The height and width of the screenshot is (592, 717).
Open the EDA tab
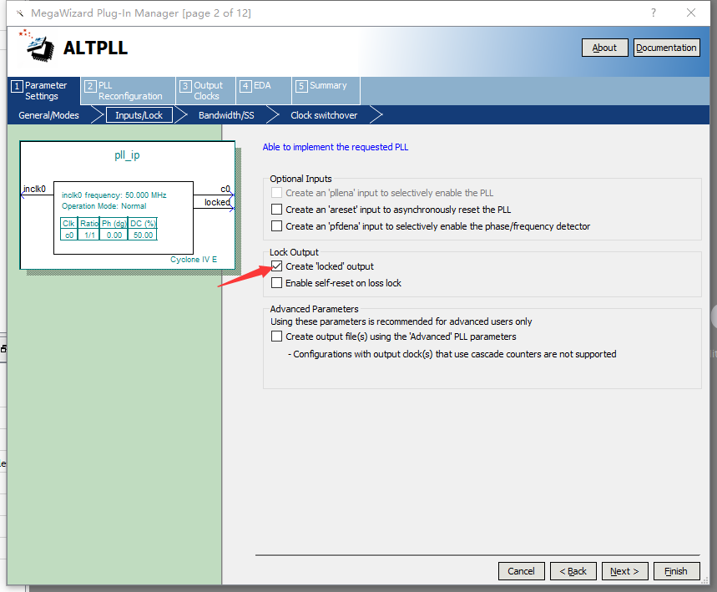(x=264, y=90)
